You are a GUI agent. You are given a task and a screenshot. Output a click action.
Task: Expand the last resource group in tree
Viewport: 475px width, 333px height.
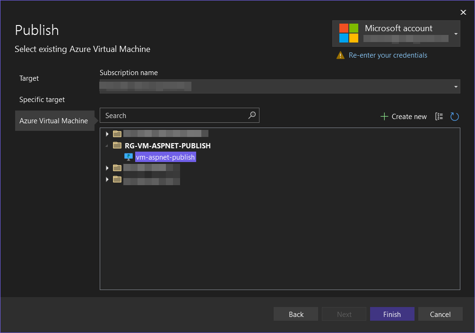point(107,179)
